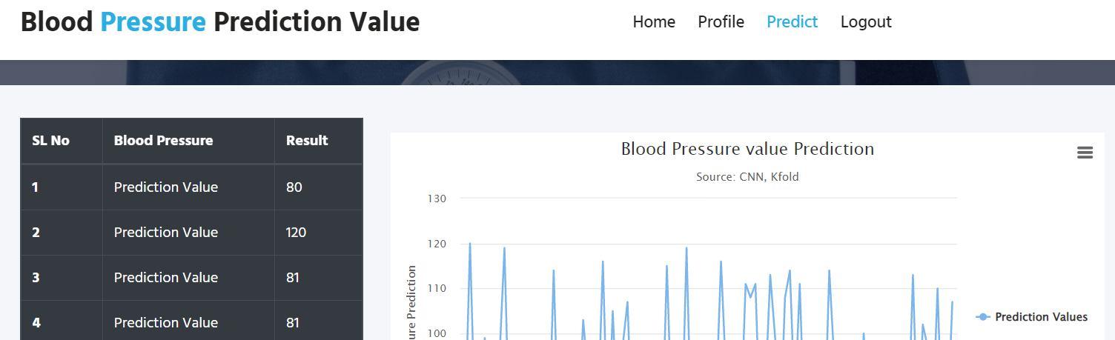Click the chart title Blood Pressure value Prediction

click(x=747, y=149)
